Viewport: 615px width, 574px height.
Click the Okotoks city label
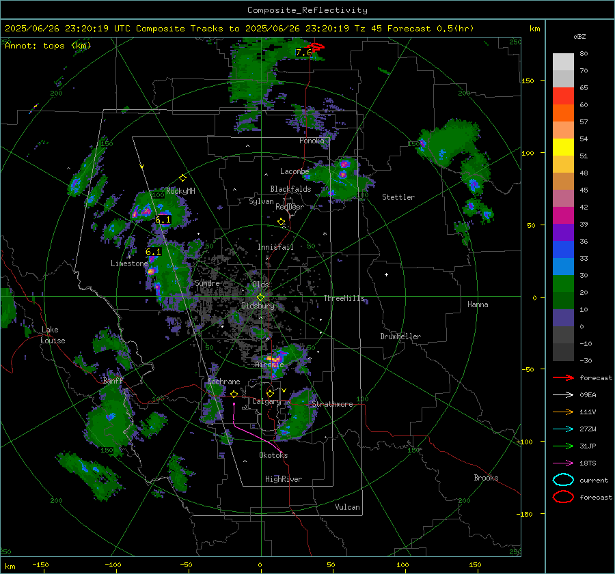pyautogui.click(x=273, y=455)
